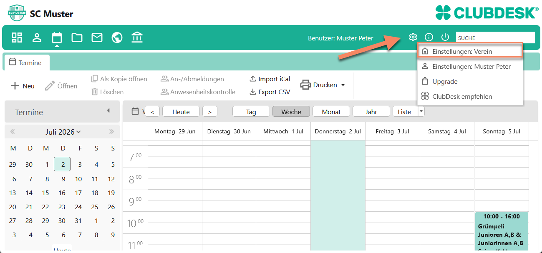Focus the SUCHE search field

(495, 38)
